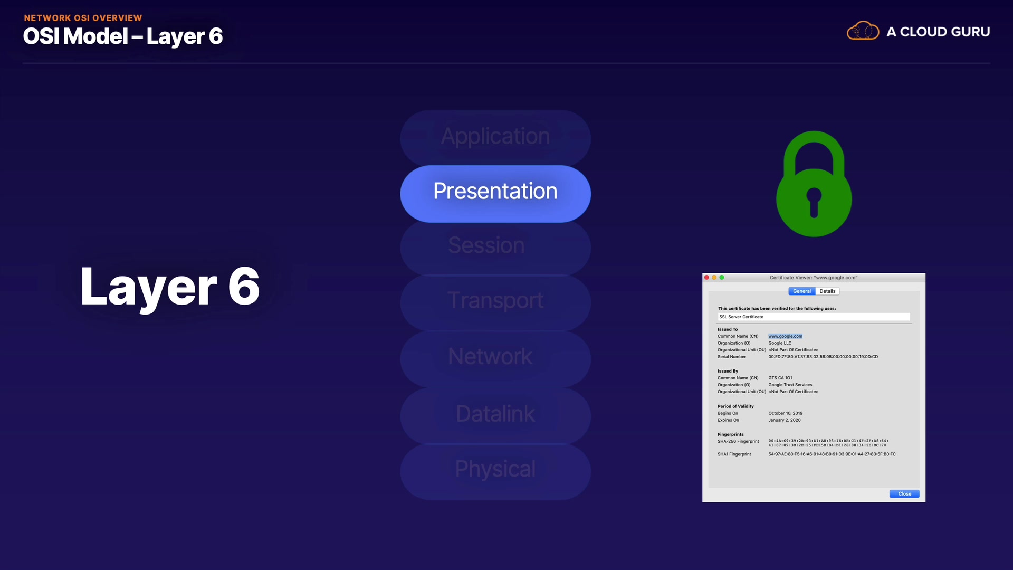Click the red close window dot
This screenshot has height=570, width=1013.
706,278
